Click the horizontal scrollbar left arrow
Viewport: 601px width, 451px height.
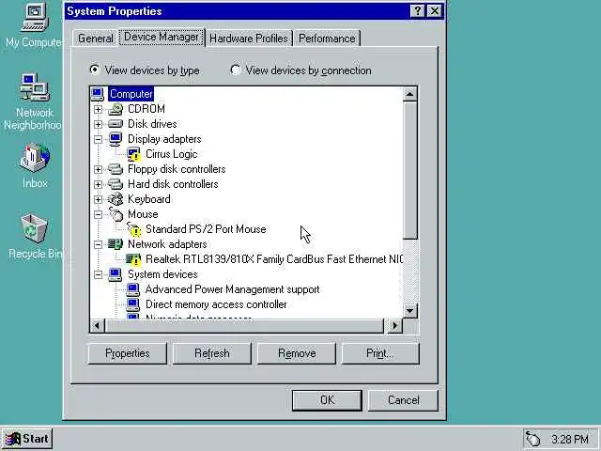(97, 326)
